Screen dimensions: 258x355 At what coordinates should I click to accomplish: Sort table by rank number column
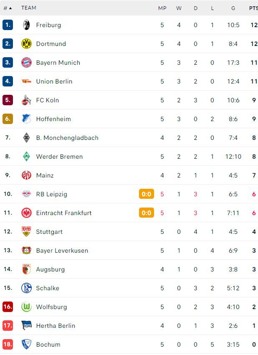coord(8,8)
